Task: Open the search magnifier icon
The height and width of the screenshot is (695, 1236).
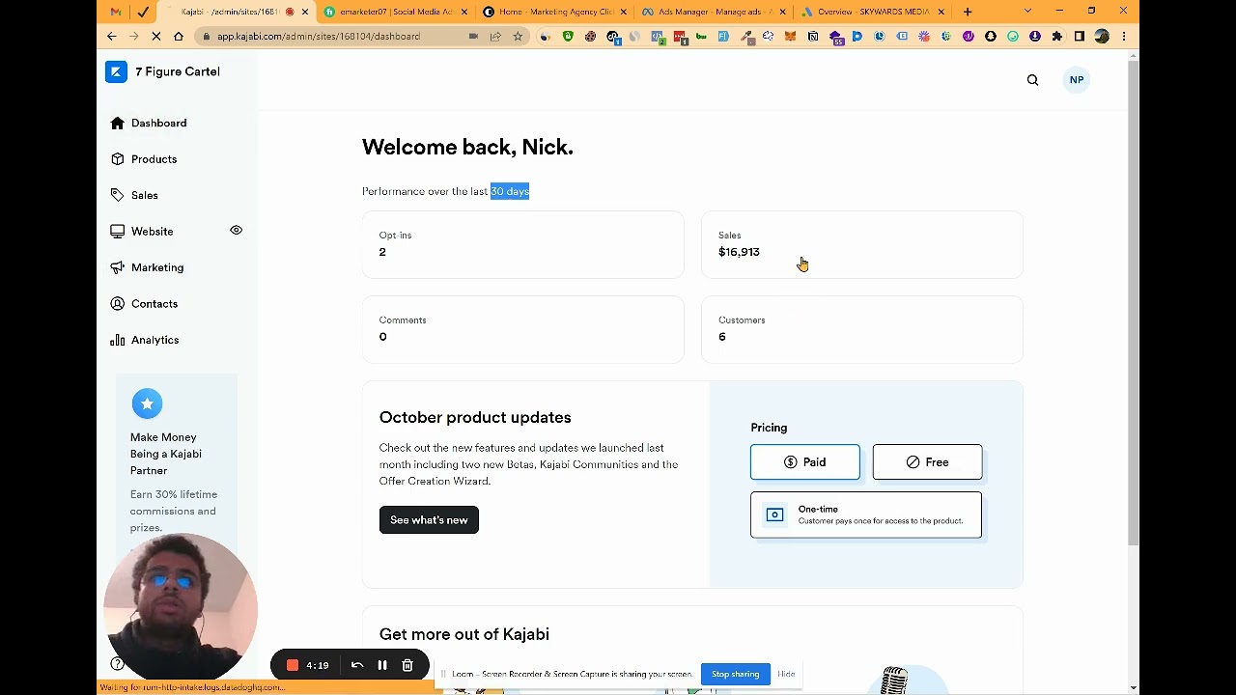Action: [x=1032, y=80]
